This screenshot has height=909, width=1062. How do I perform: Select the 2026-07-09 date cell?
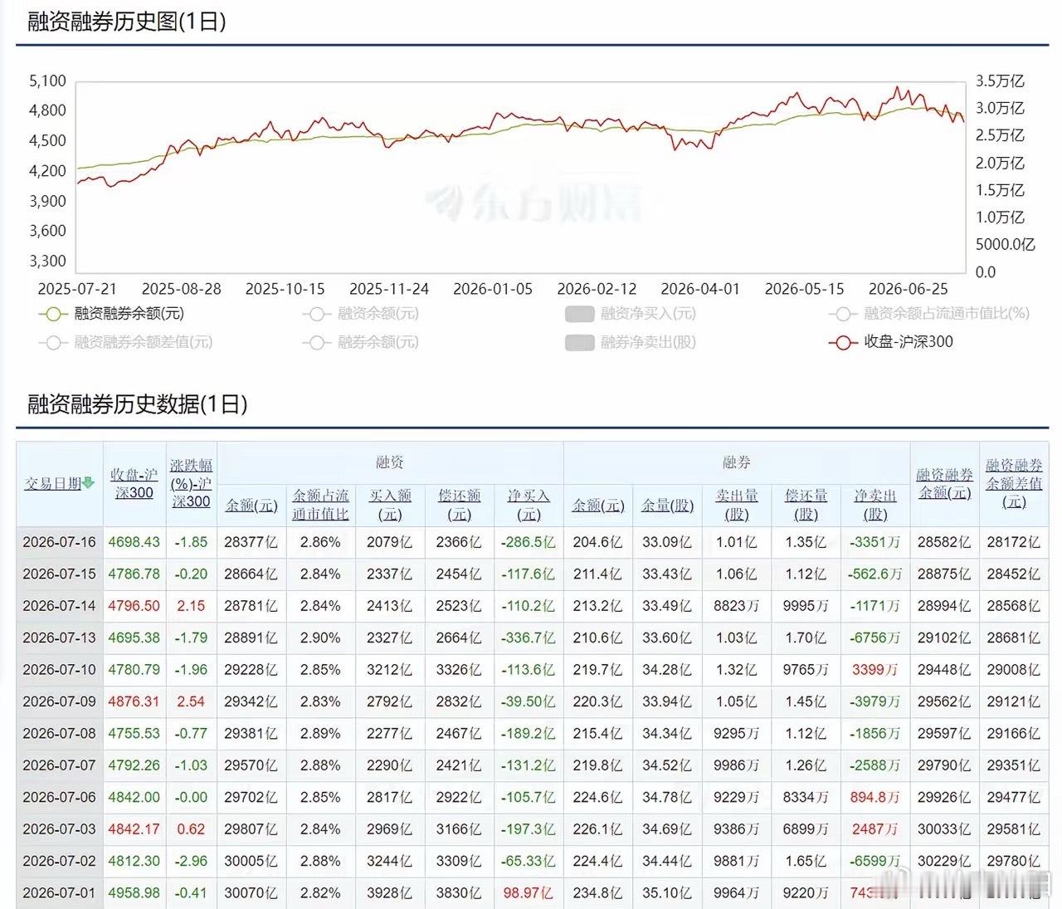tap(59, 702)
